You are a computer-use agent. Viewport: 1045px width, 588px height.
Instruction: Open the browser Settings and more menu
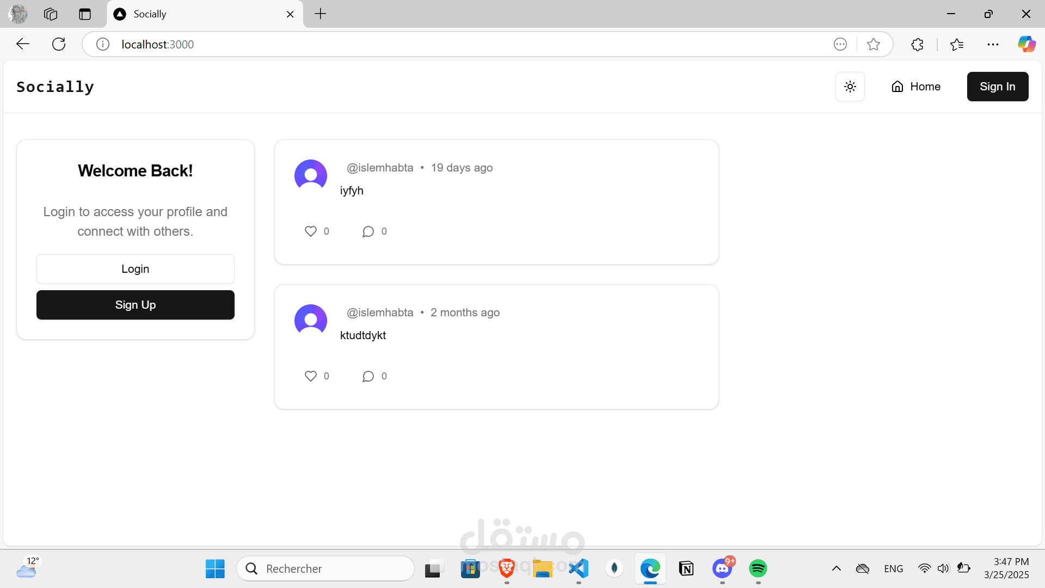click(x=993, y=44)
